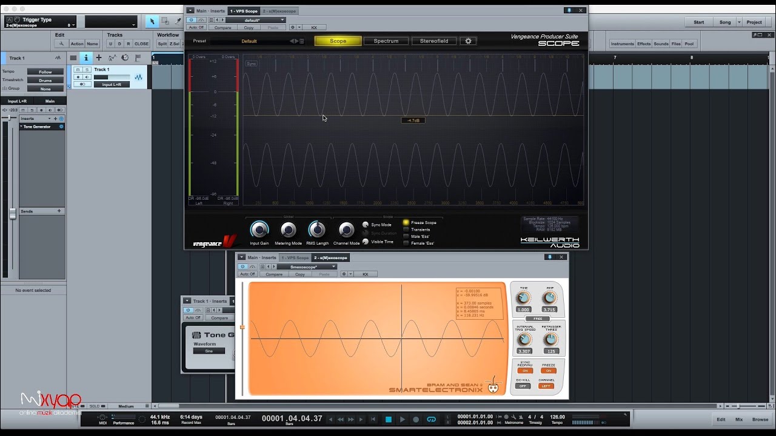The height and width of the screenshot is (436, 776).
Task: Expand VPS Scope window menu arrow
Action: point(190,10)
